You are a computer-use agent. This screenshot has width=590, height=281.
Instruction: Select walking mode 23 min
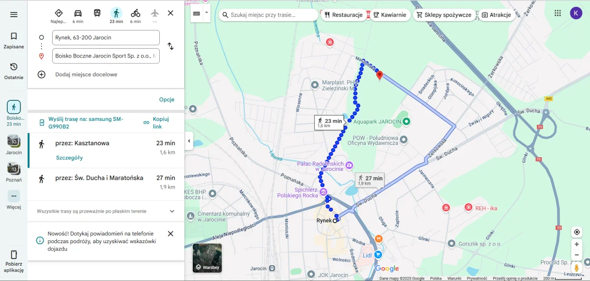pyautogui.click(x=116, y=16)
